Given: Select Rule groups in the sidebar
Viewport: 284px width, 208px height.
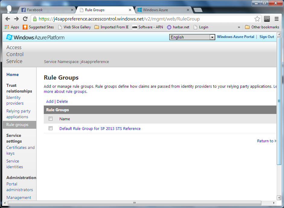Looking at the screenshot, I should (20, 124).
